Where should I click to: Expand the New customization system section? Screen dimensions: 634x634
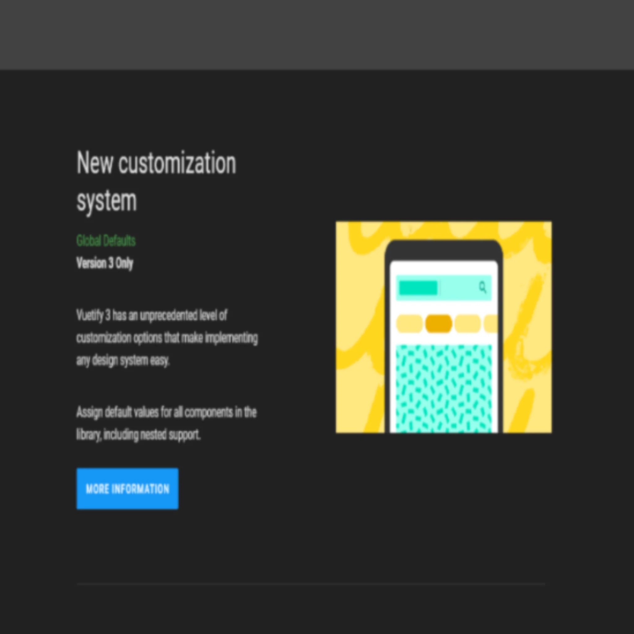pyautogui.click(x=156, y=180)
